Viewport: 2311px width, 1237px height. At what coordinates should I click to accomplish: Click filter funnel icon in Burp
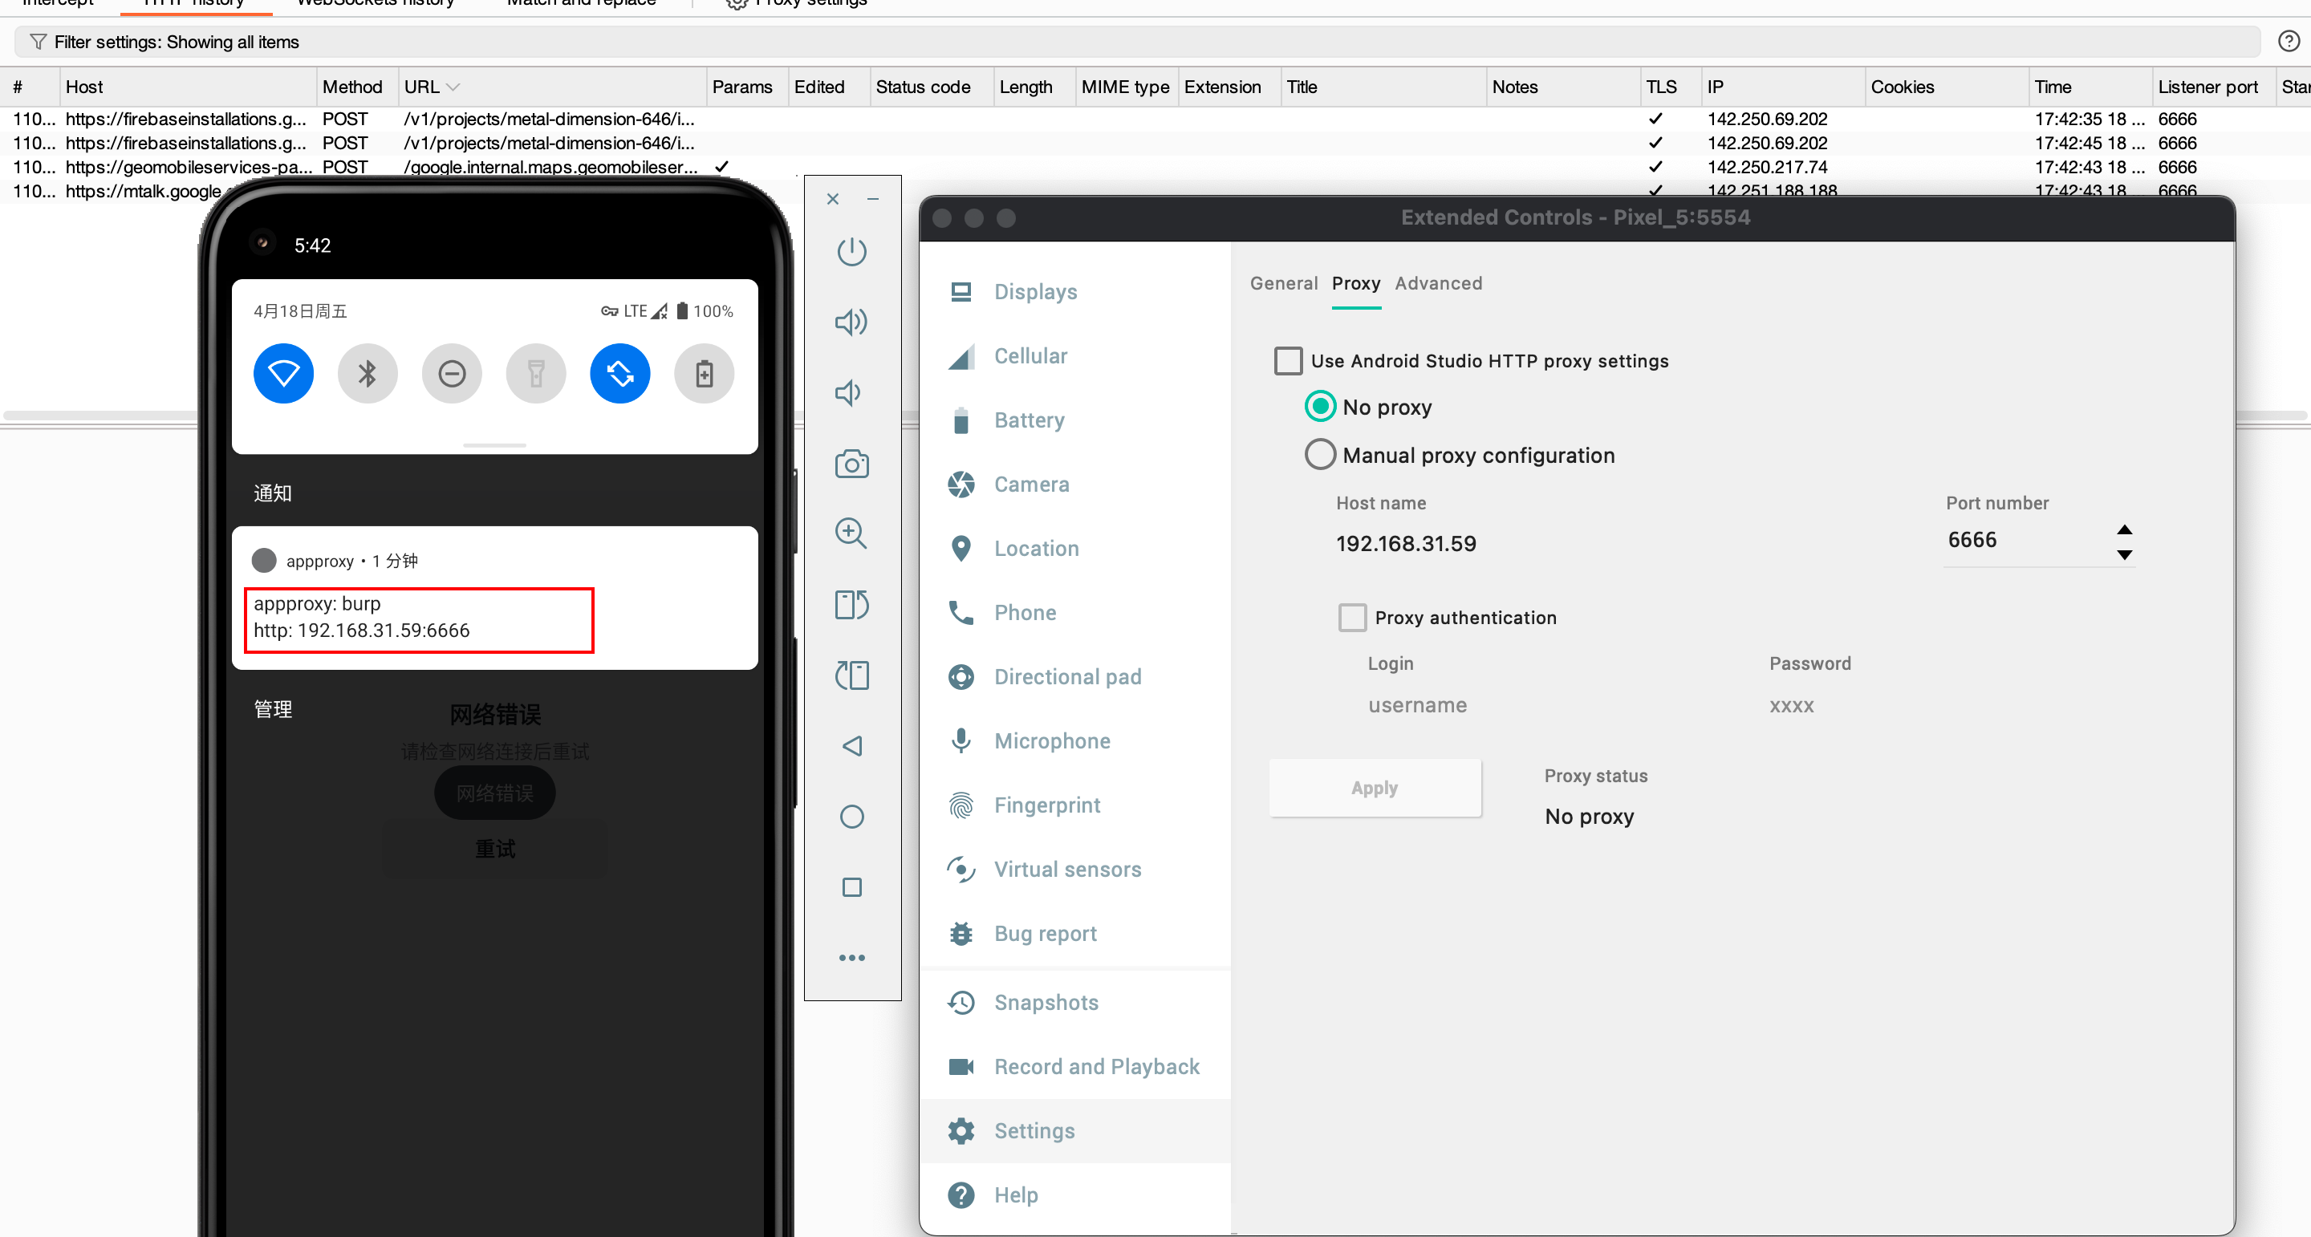(x=38, y=43)
